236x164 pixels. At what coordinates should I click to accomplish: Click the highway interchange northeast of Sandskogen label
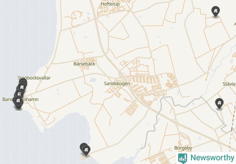121,75
